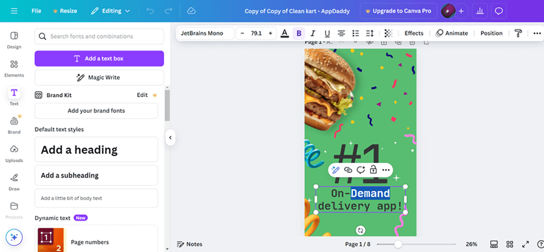The width and height of the screenshot is (544, 252).
Task: Add collaborator with plus icon
Action: [461, 11]
